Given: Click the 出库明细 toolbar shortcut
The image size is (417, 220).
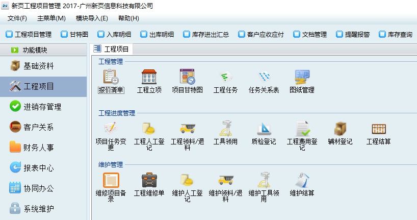Looking at the screenshot, I should pyautogui.click(x=157, y=34).
